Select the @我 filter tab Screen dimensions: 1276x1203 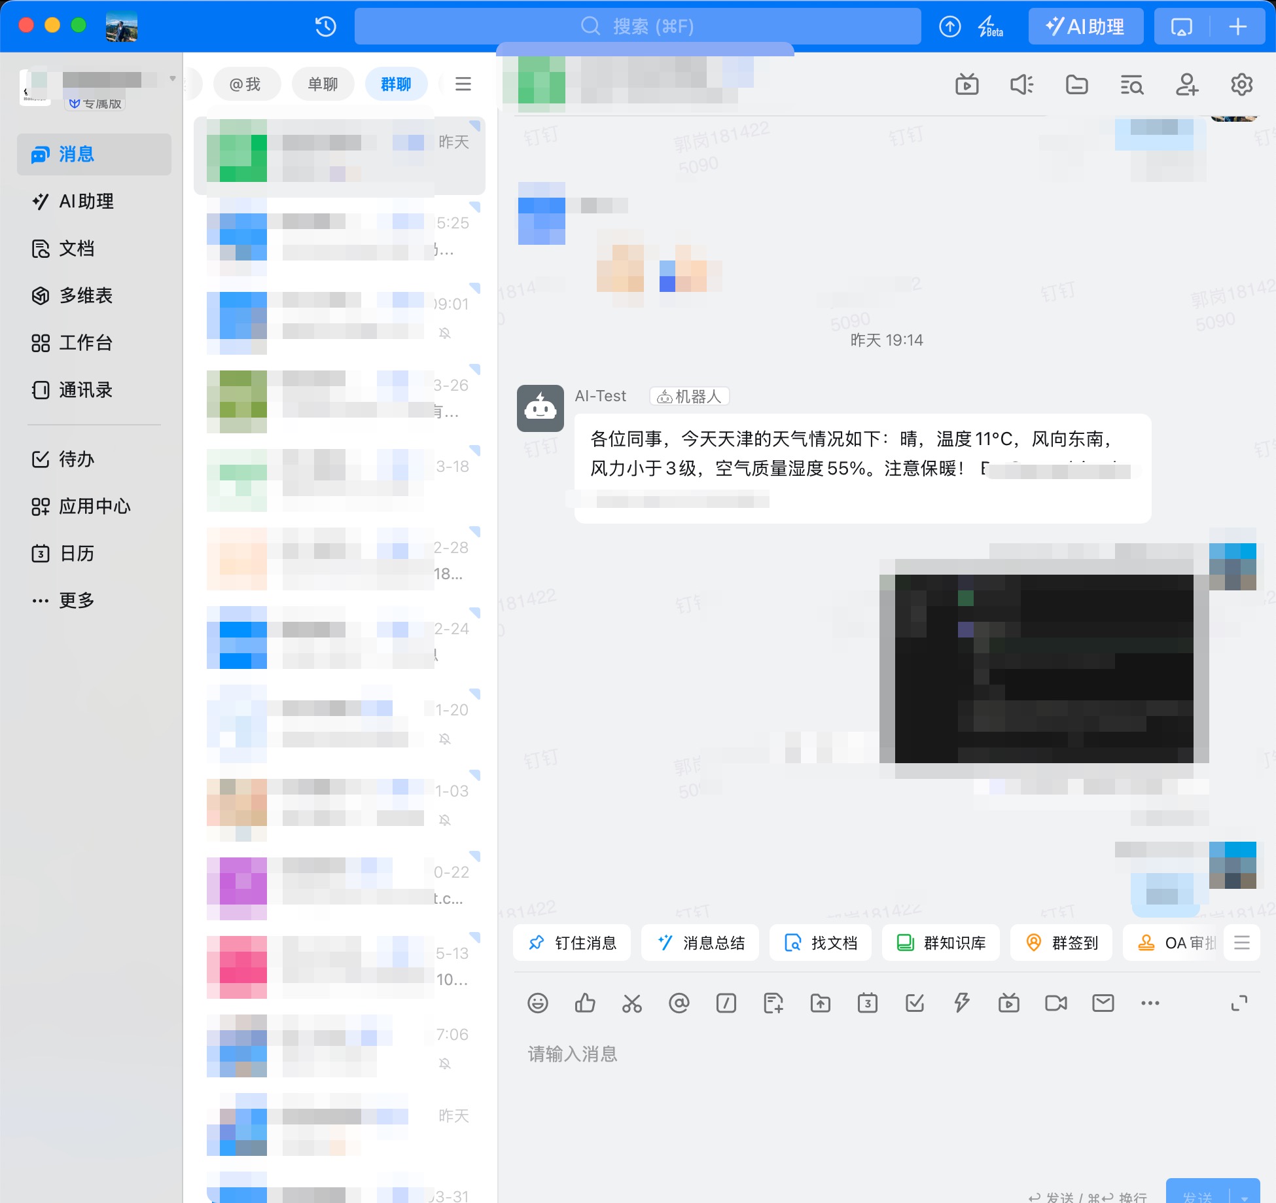tap(247, 84)
